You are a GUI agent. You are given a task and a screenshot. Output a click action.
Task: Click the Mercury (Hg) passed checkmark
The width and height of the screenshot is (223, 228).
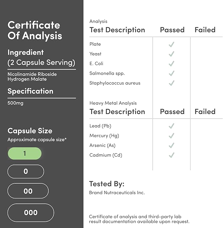pos(171,136)
